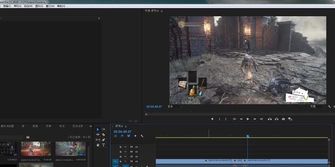Click the blue timeline playhead handle
This screenshot has width=335, height=167.
click(x=248, y=136)
